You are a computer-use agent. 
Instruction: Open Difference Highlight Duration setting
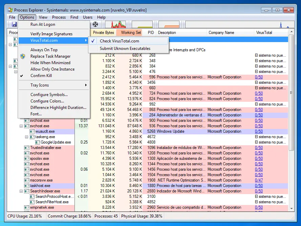pyautogui.click(x=54, y=108)
